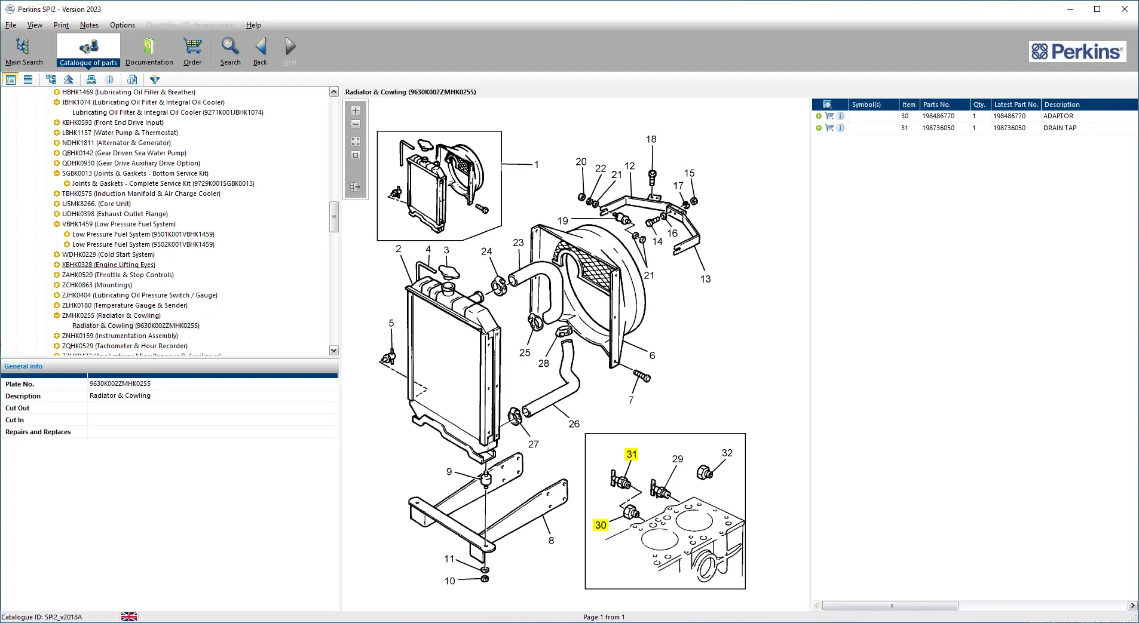This screenshot has width=1139, height=623.
Task: Collapse JBHK1074 Lubricating Oil Filter node
Action: point(57,102)
